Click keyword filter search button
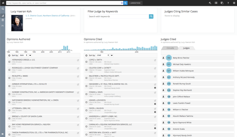 click(151, 16)
